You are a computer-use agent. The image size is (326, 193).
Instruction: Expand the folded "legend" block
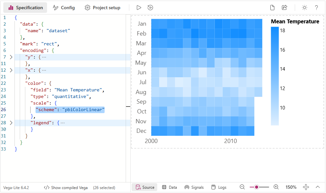pos(11,123)
